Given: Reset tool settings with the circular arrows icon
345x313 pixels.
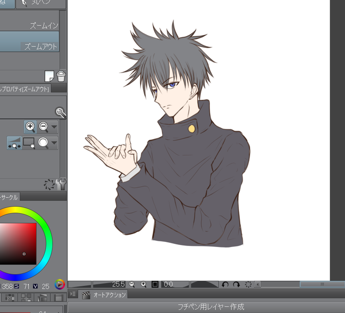Looking at the screenshot, I should click(49, 184).
